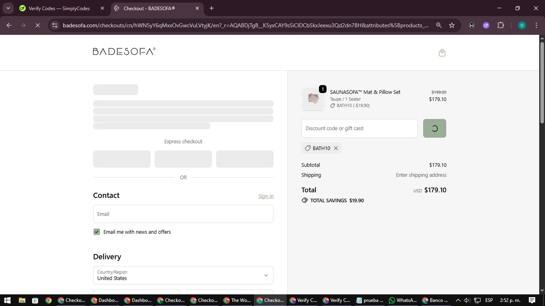Follow the Sign in link
This screenshot has width=545, height=306.
266,196
